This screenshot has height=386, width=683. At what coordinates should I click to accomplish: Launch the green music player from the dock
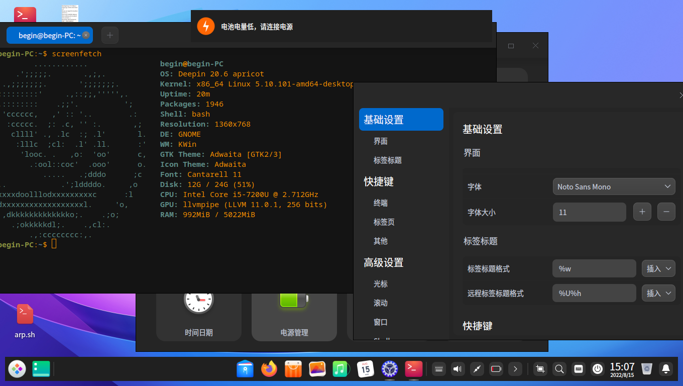(341, 369)
